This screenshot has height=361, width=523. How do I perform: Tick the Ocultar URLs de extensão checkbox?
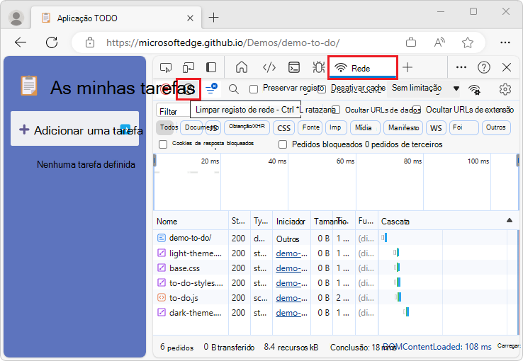coord(417,110)
